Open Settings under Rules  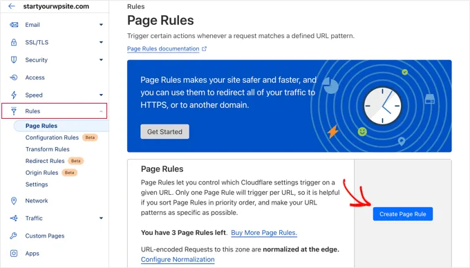[37, 184]
